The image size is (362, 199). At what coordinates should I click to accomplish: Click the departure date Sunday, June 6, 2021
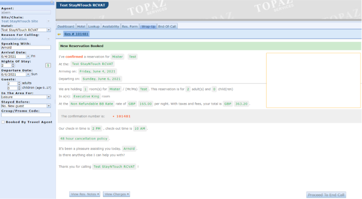tap(102, 79)
